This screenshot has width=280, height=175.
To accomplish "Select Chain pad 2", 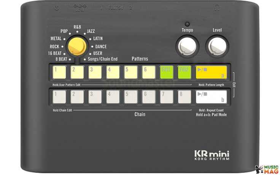I will 77,97.
